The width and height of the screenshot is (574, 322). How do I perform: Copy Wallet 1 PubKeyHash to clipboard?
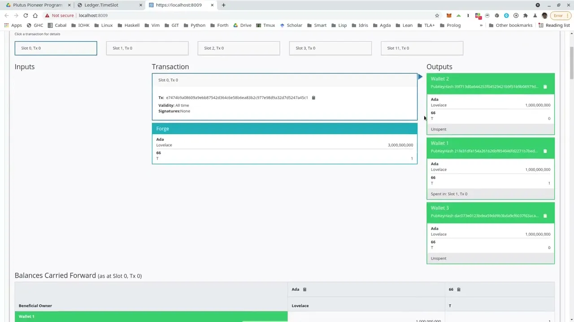pyautogui.click(x=545, y=151)
